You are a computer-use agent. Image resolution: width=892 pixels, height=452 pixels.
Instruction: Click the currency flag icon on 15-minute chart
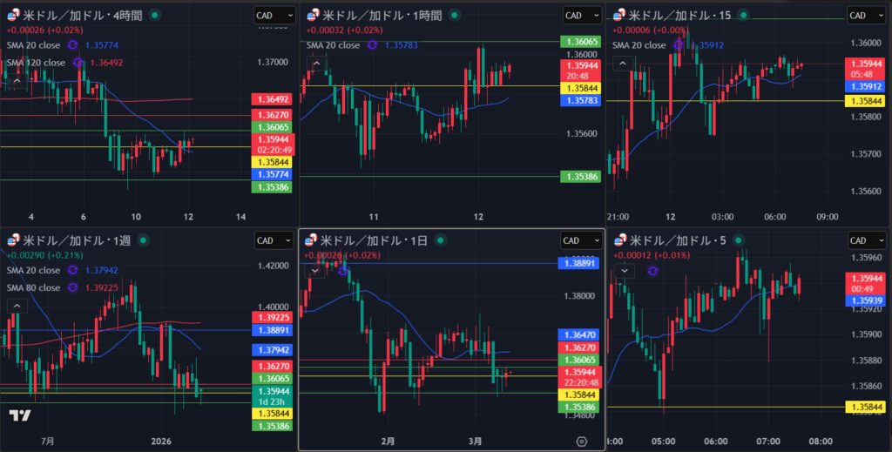(x=621, y=16)
